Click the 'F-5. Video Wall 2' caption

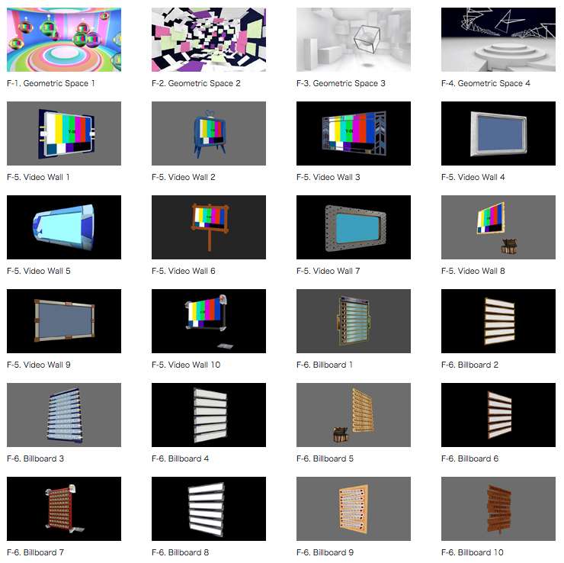(x=184, y=177)
